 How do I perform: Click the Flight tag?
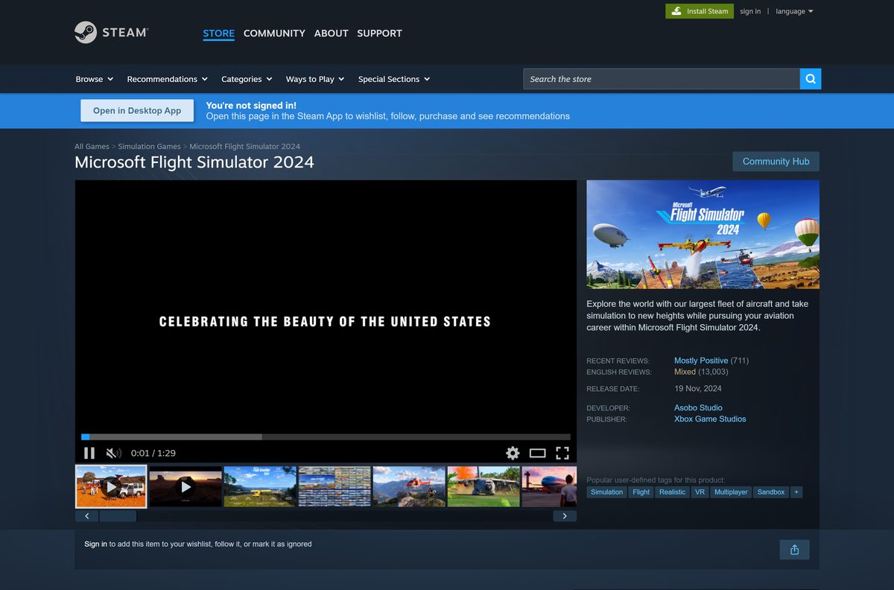(x=641, y=492)
